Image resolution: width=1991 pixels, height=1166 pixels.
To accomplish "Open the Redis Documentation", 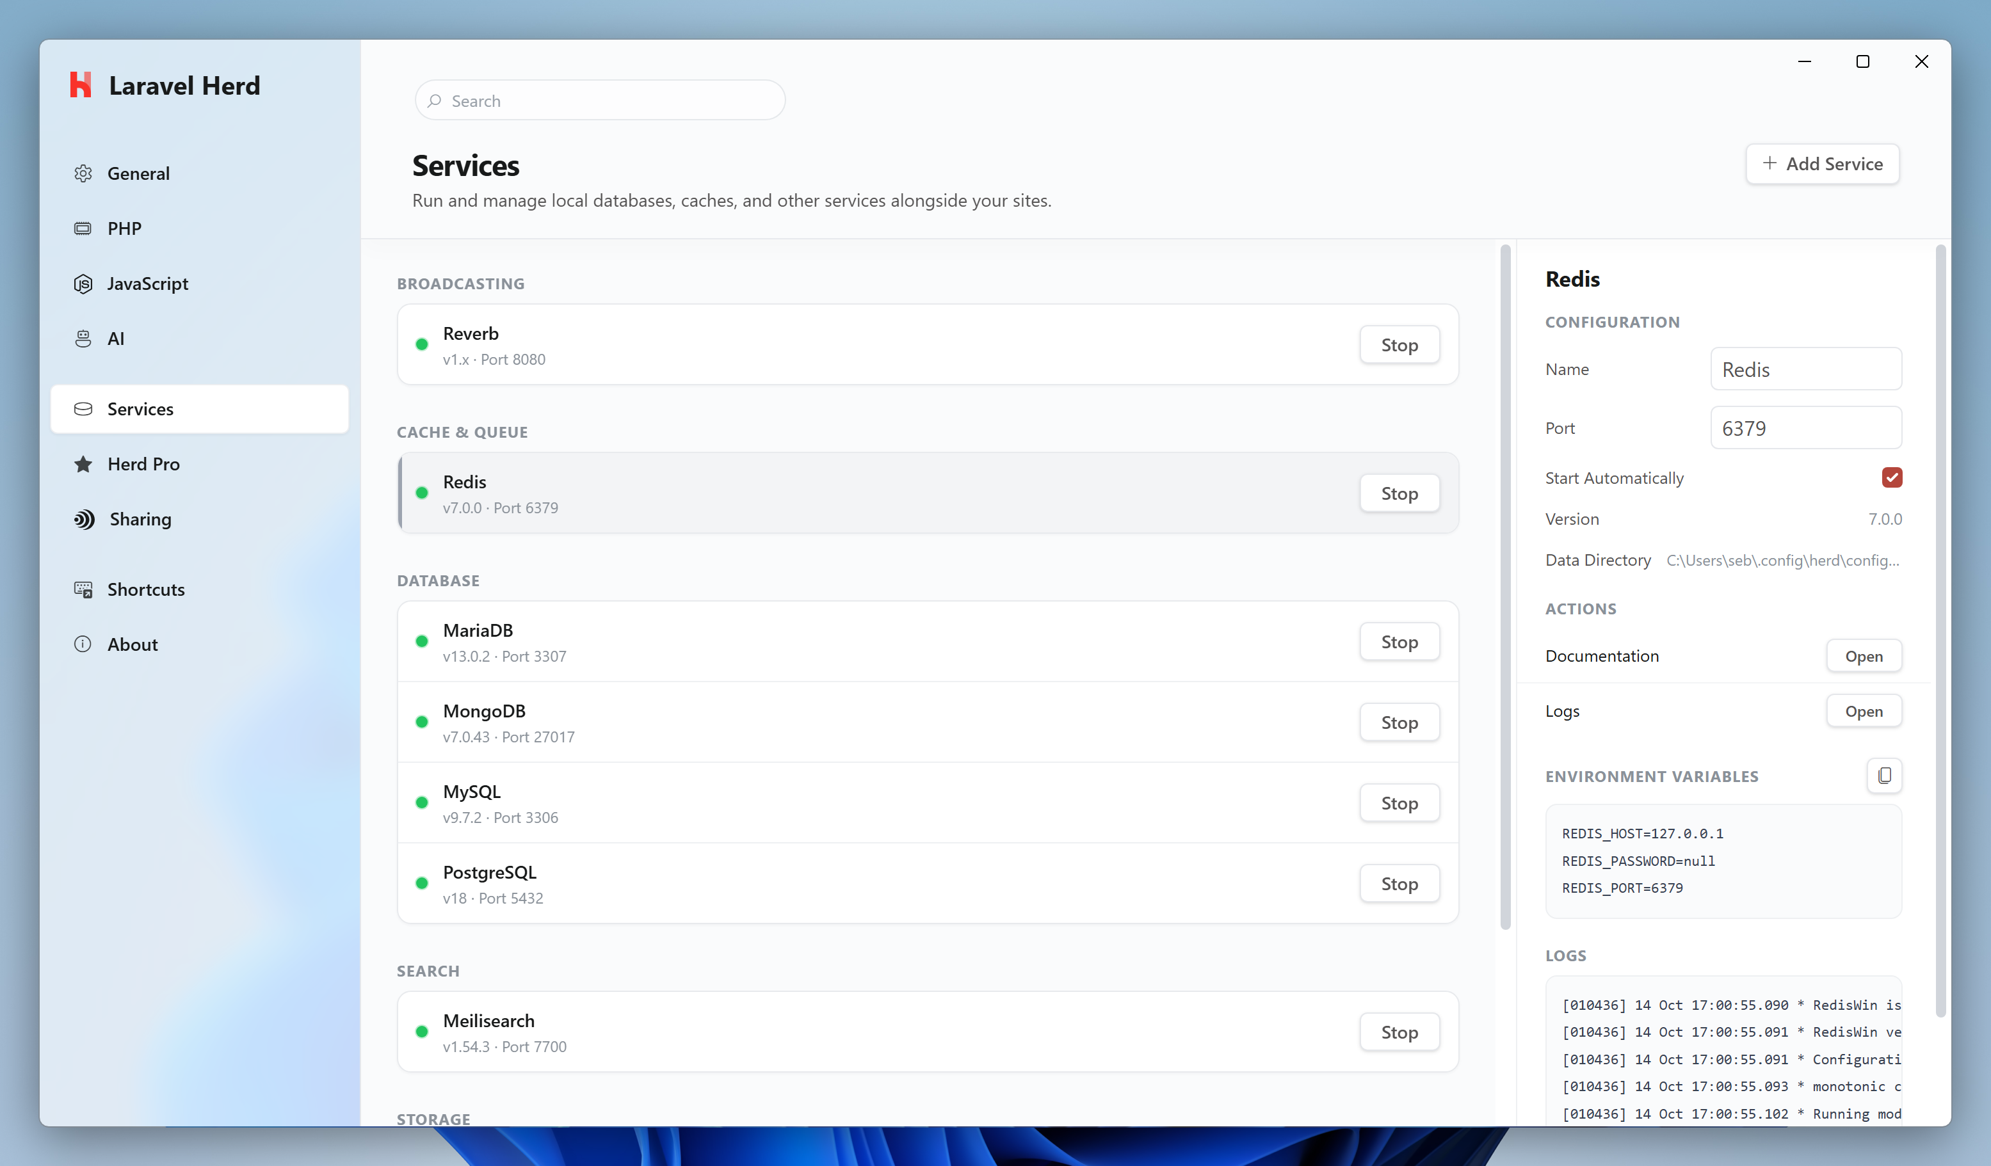I will point(1864,656).
